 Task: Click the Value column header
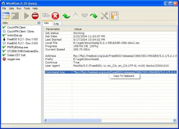(124, 29)
